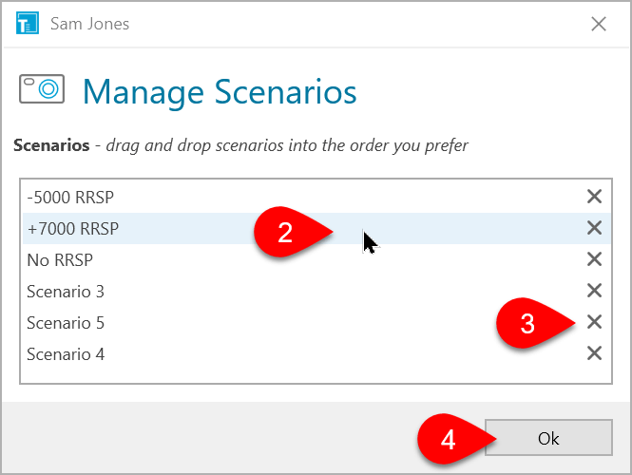The height and width of the screenshot is (475, 632).
Task: Close the Sam Jones dialog window
Action: [599, 24]
